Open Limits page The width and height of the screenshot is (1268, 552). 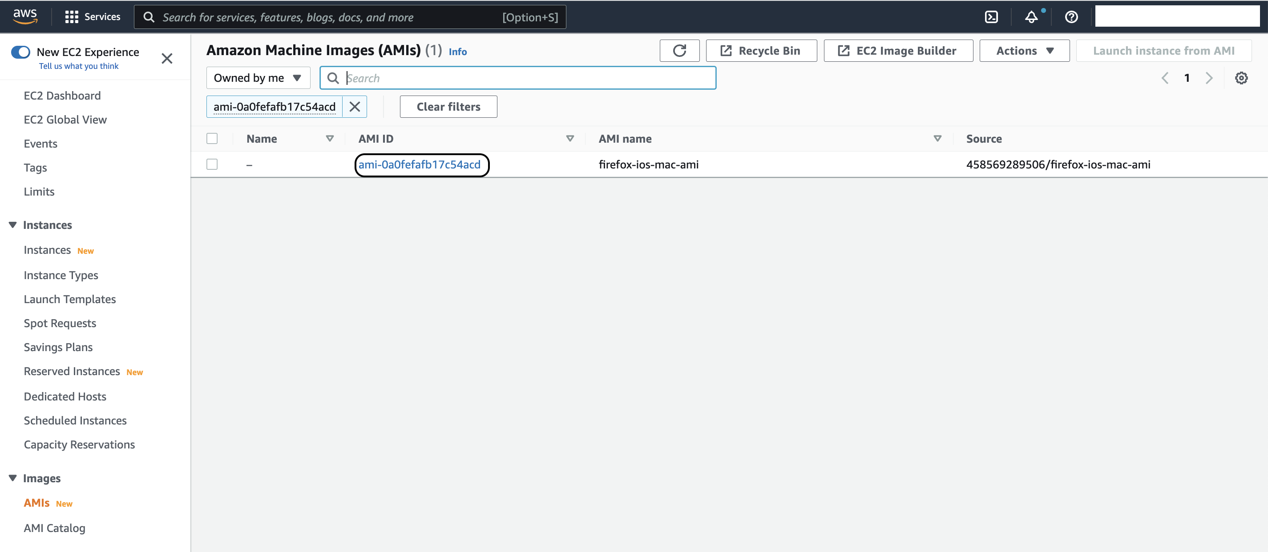point(39,192)
